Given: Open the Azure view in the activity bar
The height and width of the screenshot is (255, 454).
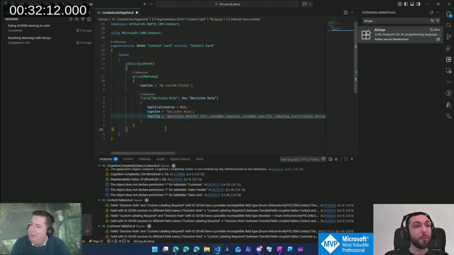Looking at the screenshot, I should [x=449, y=105].
